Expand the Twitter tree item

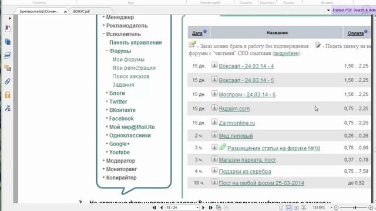[x=107, y=101]
